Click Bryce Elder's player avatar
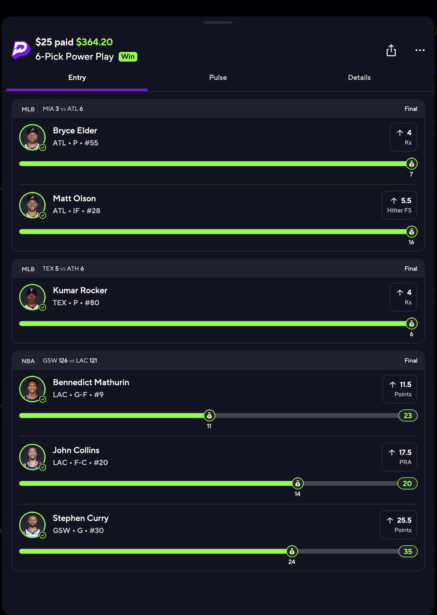437x615 pixels. (x=32, y=137)
